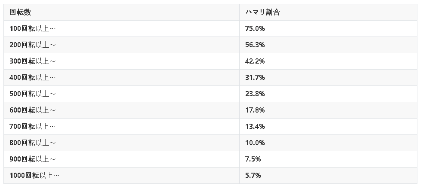Select the 900回転以上～ row label

pyautogui.click(x=33, y=159)
